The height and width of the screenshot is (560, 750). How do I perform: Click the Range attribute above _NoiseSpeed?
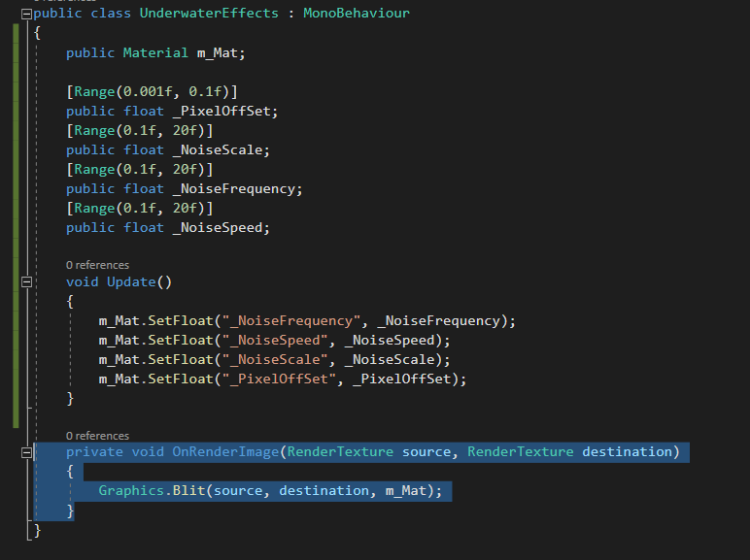point(140,208)
